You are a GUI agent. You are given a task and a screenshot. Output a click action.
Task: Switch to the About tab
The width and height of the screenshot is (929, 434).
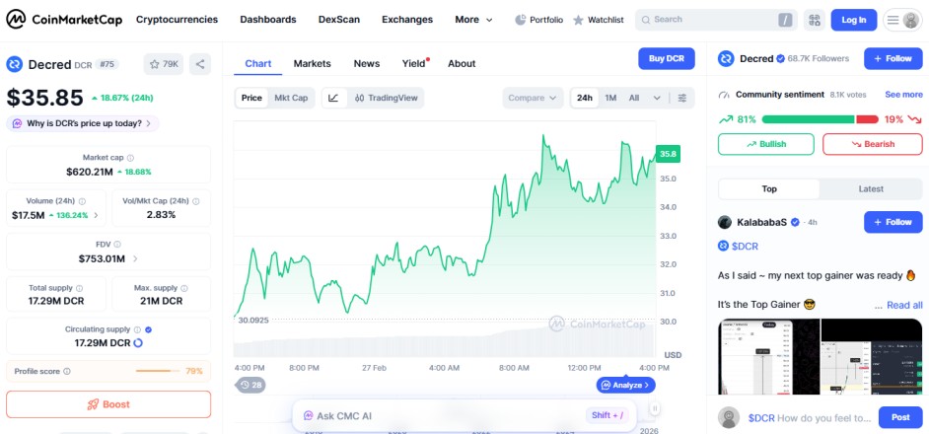coord(462,63)
